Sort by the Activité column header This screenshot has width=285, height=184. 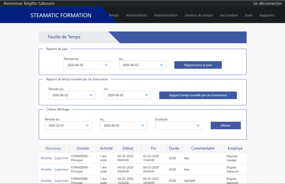pyautogui.click(x=106, y=148)
